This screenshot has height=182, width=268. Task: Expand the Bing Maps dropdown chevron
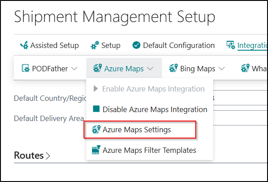222,69
